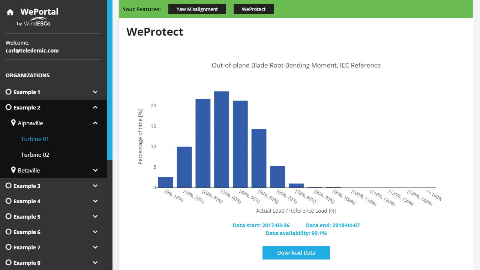
Task: Click the [60%, 70%) histogram bar
Action: tap(277, 177)
